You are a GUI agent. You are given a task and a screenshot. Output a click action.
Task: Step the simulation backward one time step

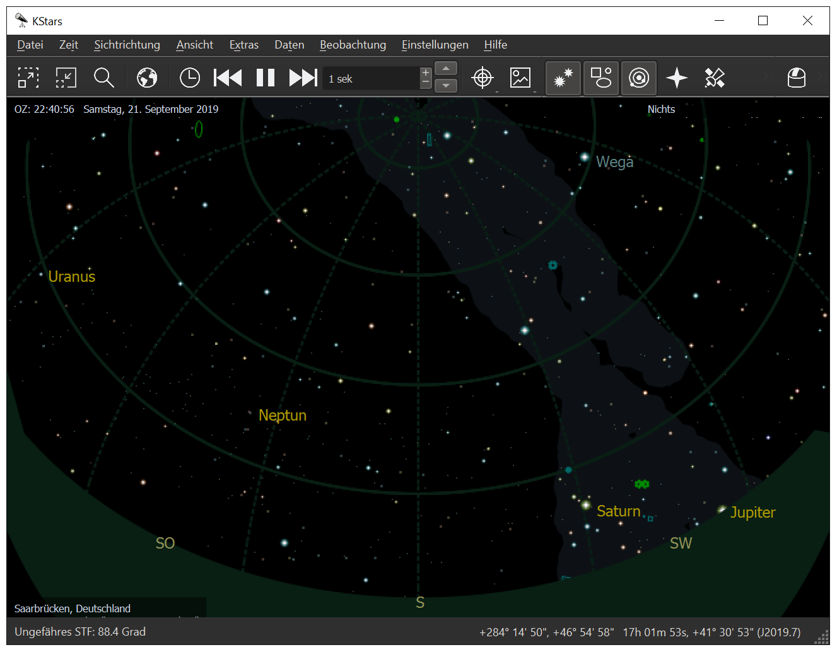(228, 78)
